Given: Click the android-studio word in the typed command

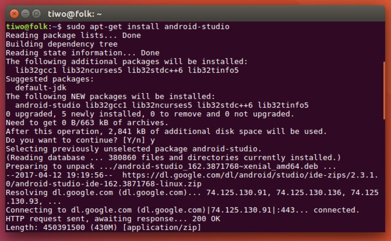Looking at the screenshot, I should pyautogui.click(x=197, y=27).
